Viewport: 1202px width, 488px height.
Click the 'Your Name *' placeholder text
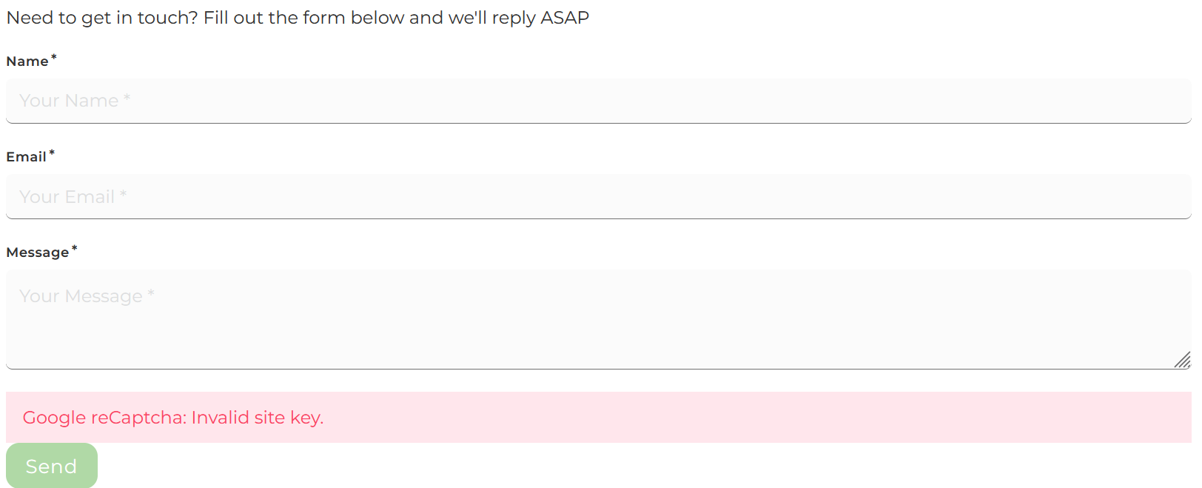click(75, 101)
